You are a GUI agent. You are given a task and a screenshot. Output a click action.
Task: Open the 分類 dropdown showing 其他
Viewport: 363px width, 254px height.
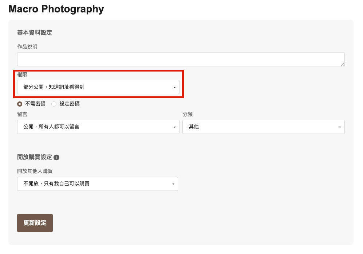point(263,127)
